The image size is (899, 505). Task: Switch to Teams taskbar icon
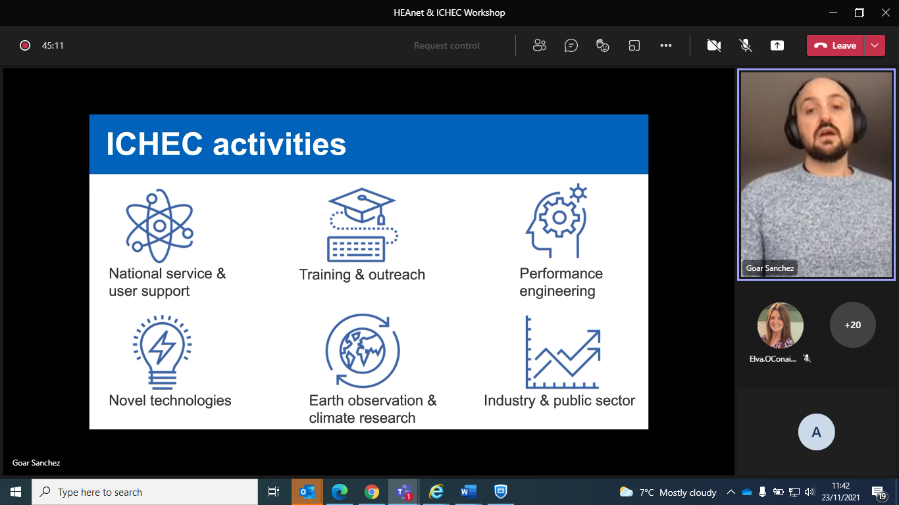404,492
